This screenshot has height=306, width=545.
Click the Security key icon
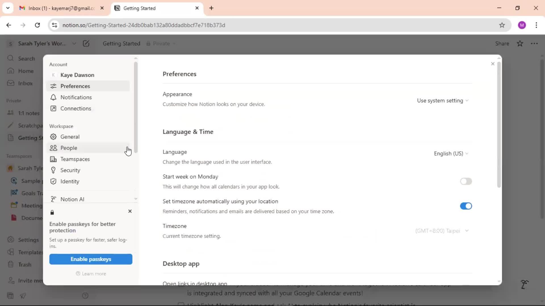(53, 170)
